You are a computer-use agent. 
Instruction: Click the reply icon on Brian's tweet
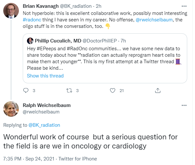[x=27, y=90]
